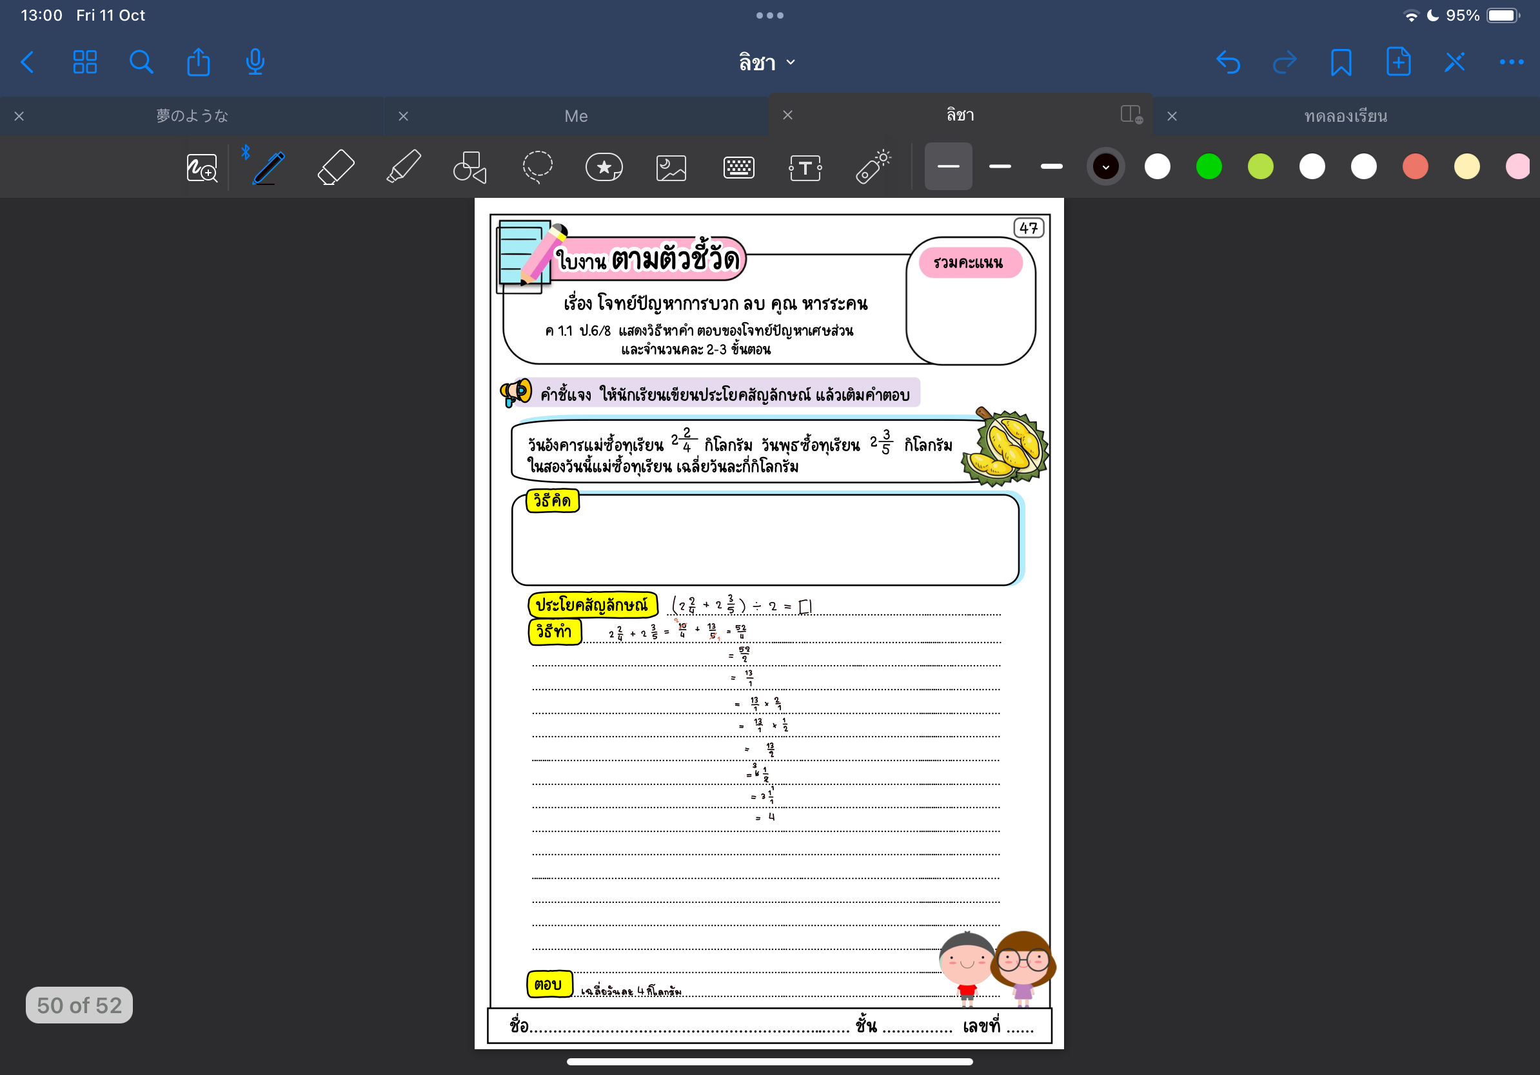Switch to the Me tab
The image size is (1540, 1075).
coord(575,116)
